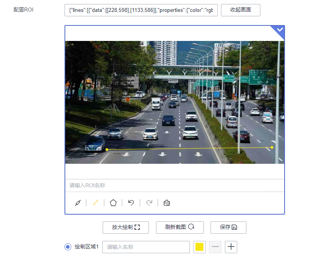
Task: Click the 刷新截图 refresh screenshot button
Action: (180, 227)
